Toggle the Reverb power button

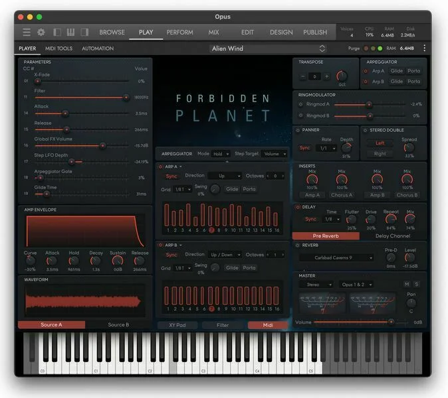297,245
